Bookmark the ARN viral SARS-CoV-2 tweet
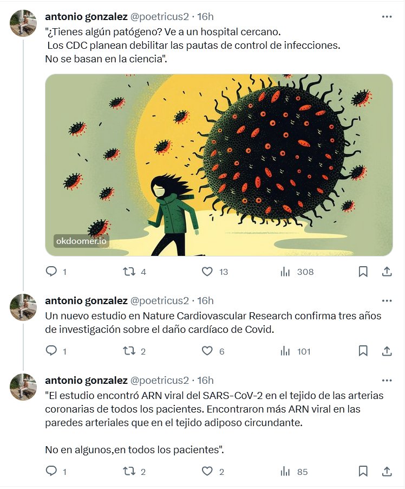 tap(363, 472)
